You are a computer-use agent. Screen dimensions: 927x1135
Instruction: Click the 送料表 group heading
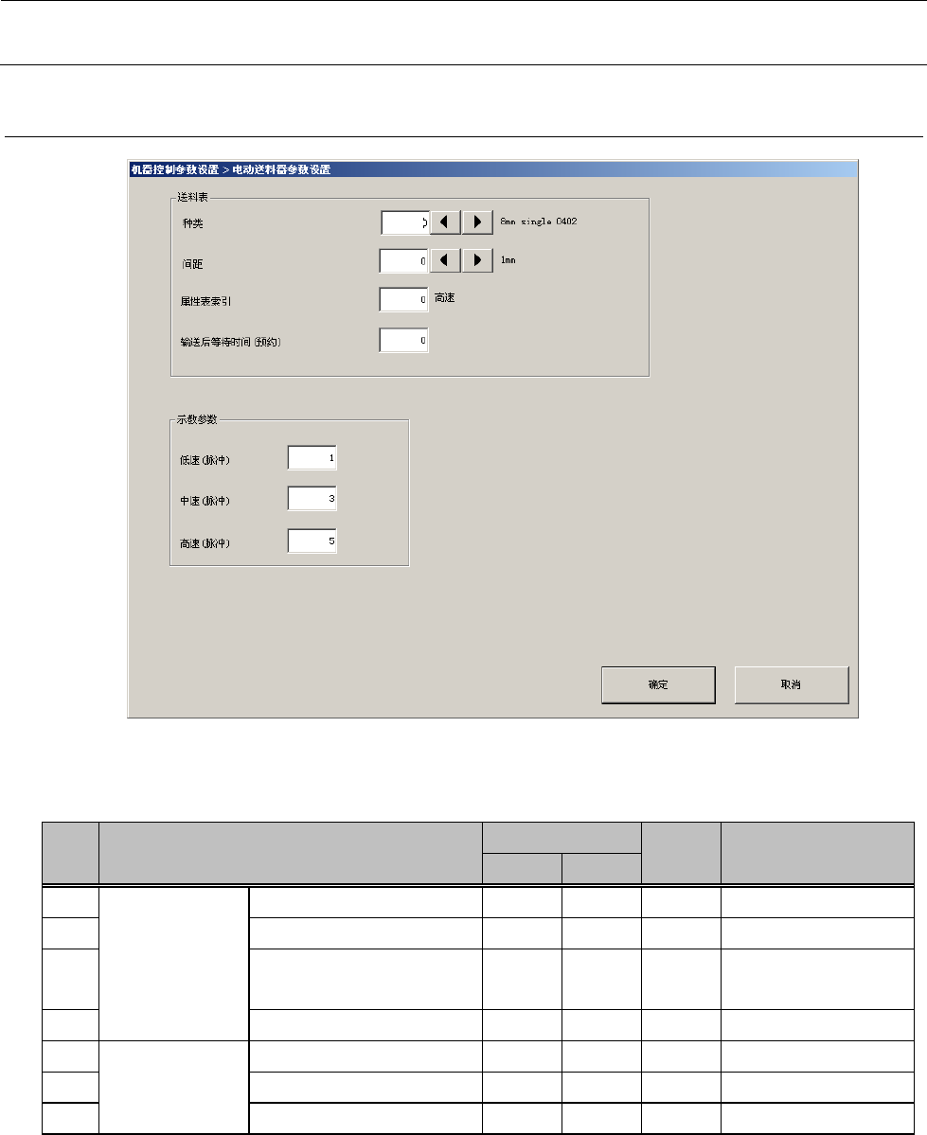[x=192, y=197]
